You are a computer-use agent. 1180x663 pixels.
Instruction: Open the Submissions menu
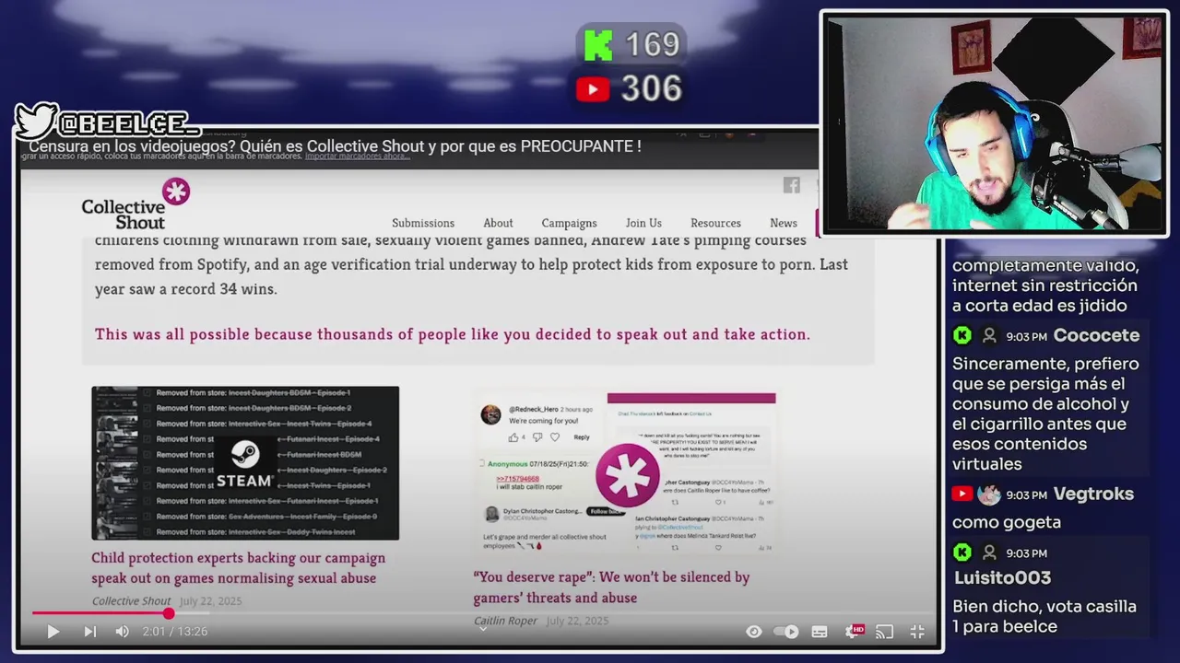tap(423, 223)
